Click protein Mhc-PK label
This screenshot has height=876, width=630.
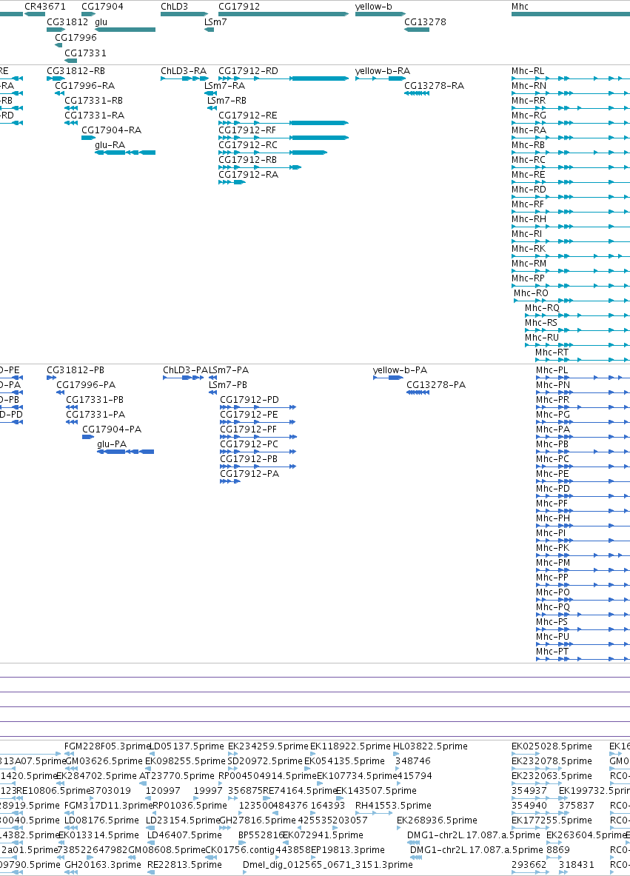[x=553, y=547]
